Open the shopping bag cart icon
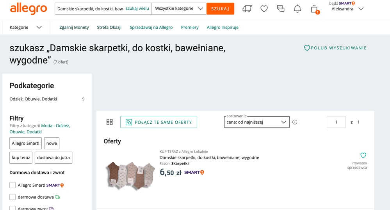Viewport: 390px width, 210px height. pos(314,9)
